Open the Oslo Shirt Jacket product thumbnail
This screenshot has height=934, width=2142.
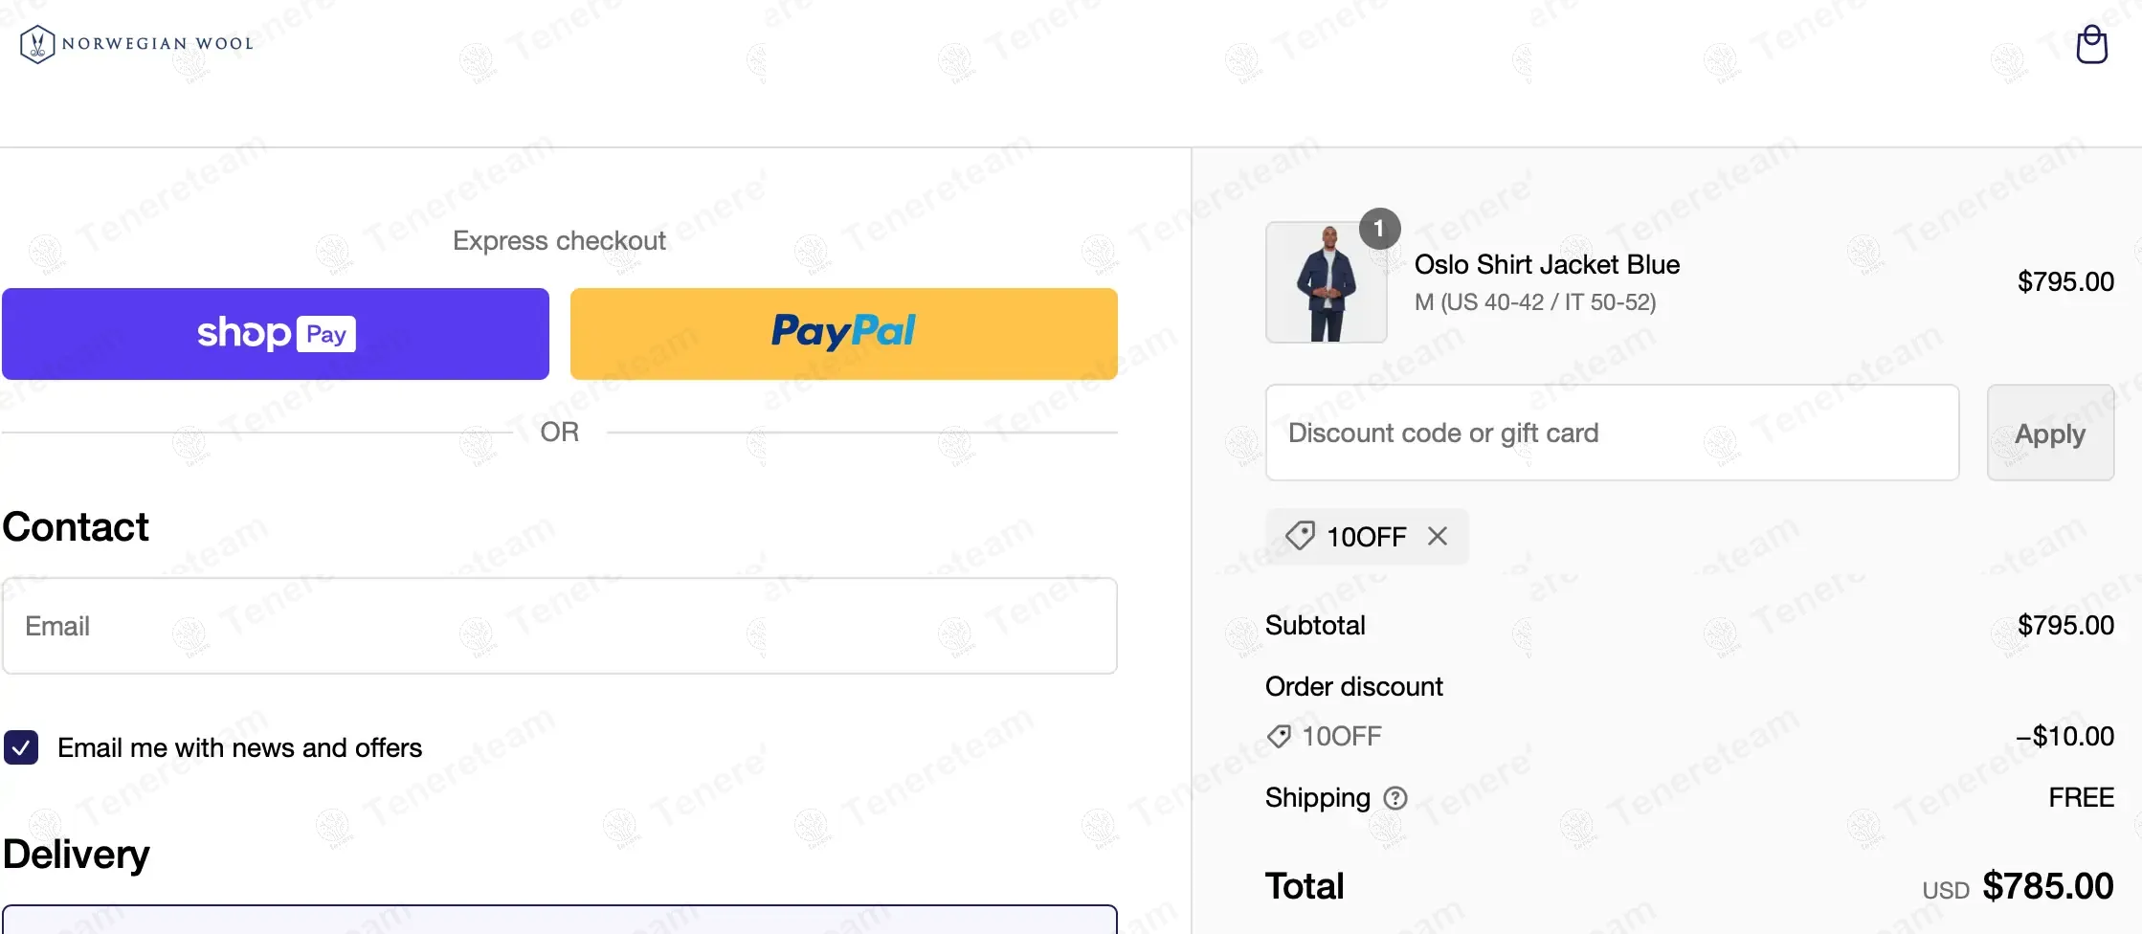coord(1326,283)
